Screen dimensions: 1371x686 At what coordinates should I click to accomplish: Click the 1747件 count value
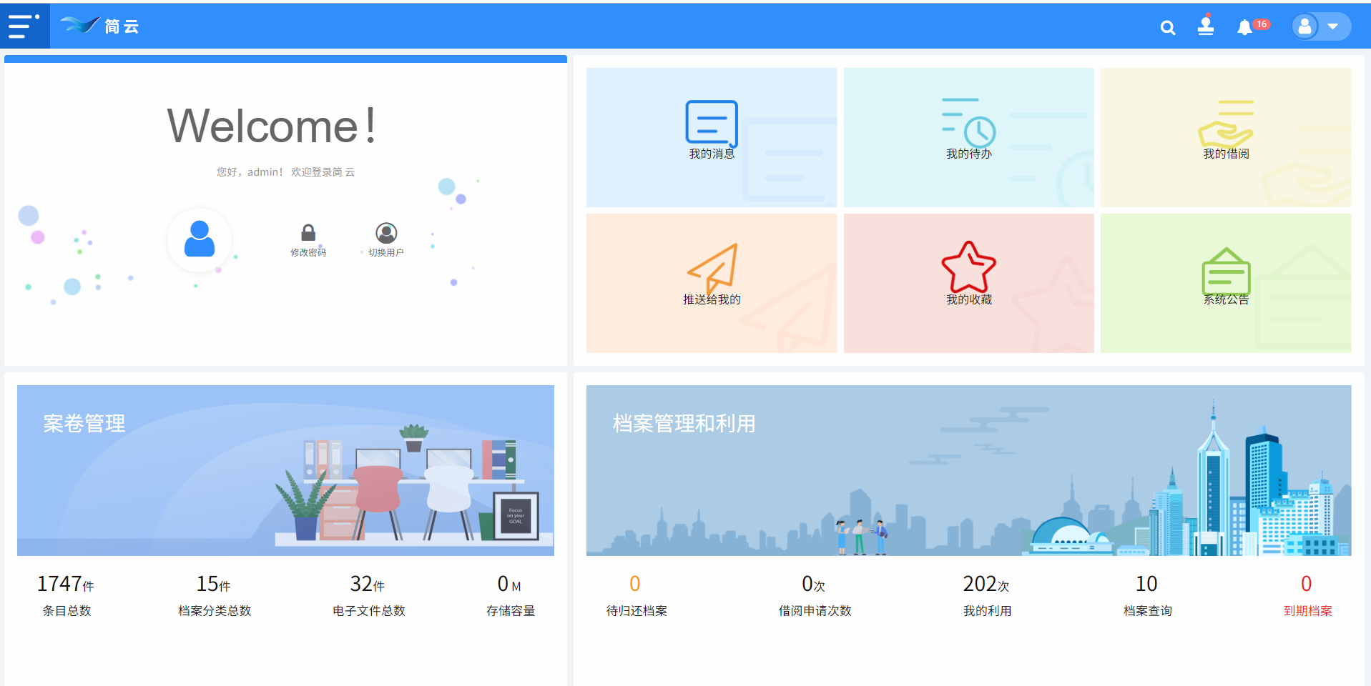66,584
